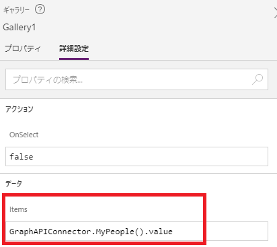Click the ギャラリー panel title text

tap(16, 10)
